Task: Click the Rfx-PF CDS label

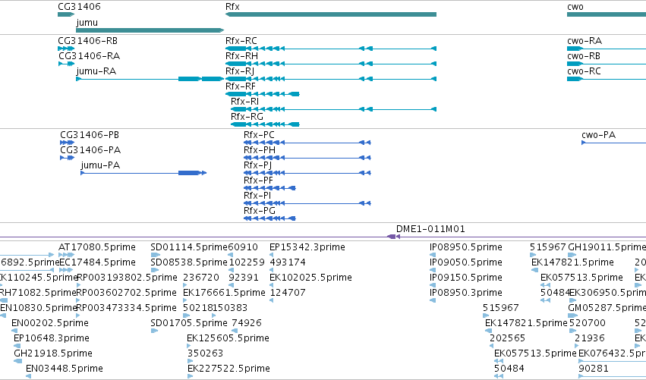Action: (x=258, y=181)
